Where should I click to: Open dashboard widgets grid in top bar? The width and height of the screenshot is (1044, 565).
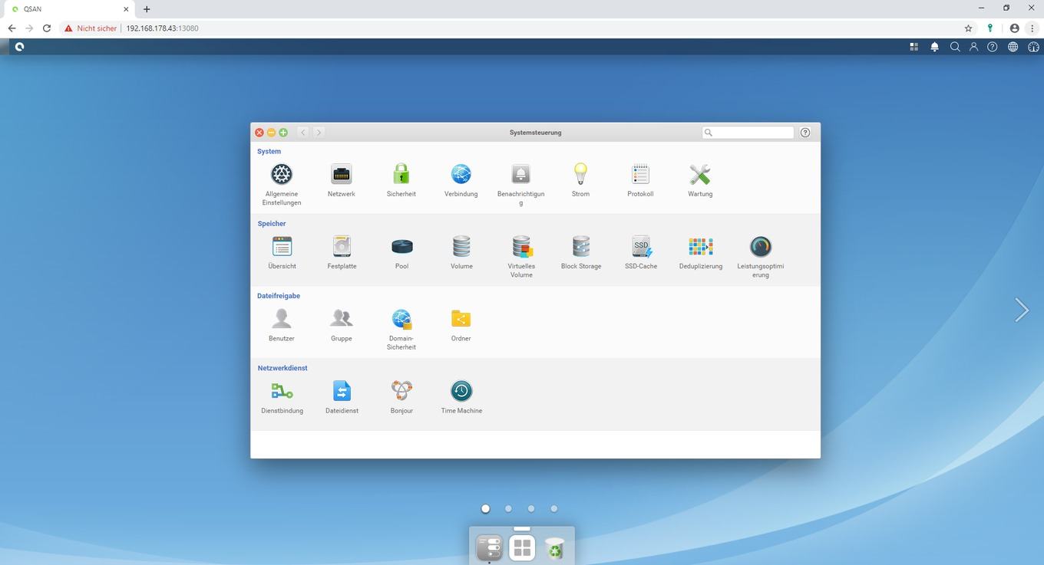pyautogui.click(x=914, y=47)
